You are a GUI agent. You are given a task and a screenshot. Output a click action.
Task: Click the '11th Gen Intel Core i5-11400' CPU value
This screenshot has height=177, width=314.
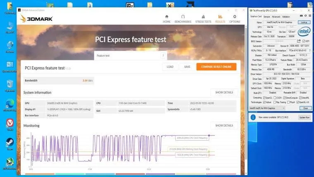click(x=133, y=103)
